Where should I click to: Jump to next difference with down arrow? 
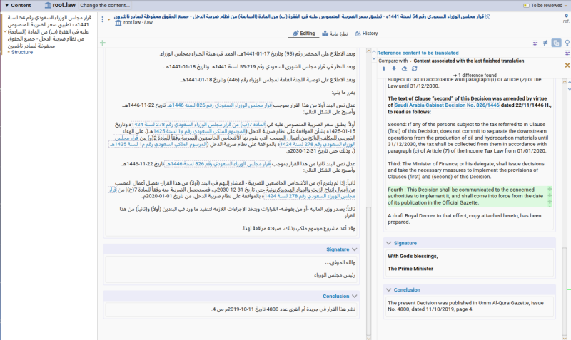394,68
